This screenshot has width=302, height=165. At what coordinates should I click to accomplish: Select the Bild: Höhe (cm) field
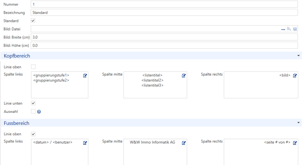164,45
